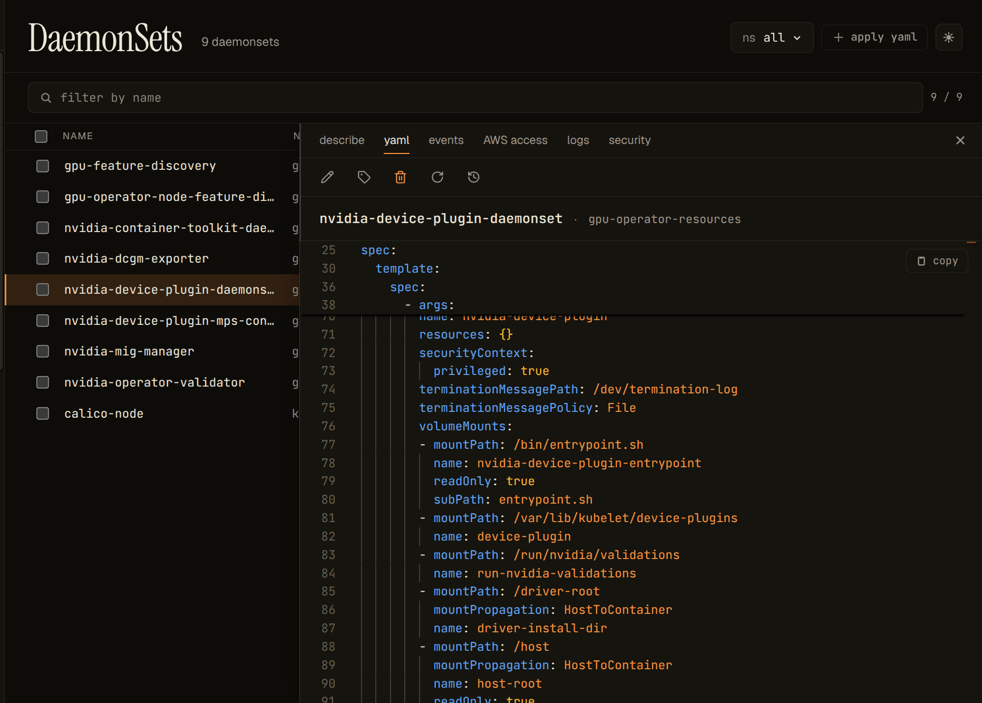This screenshot has width=982, height=703.
Task: Check the nvidia-device-plugin-mps-con… checkbox
Action: 43,321
